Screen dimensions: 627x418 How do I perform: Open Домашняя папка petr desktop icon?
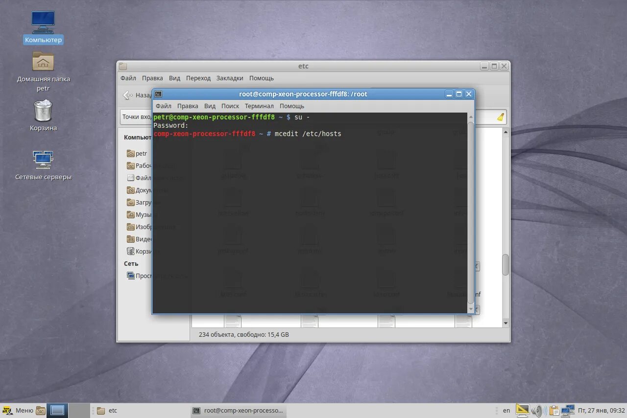(x=43, y=72)
